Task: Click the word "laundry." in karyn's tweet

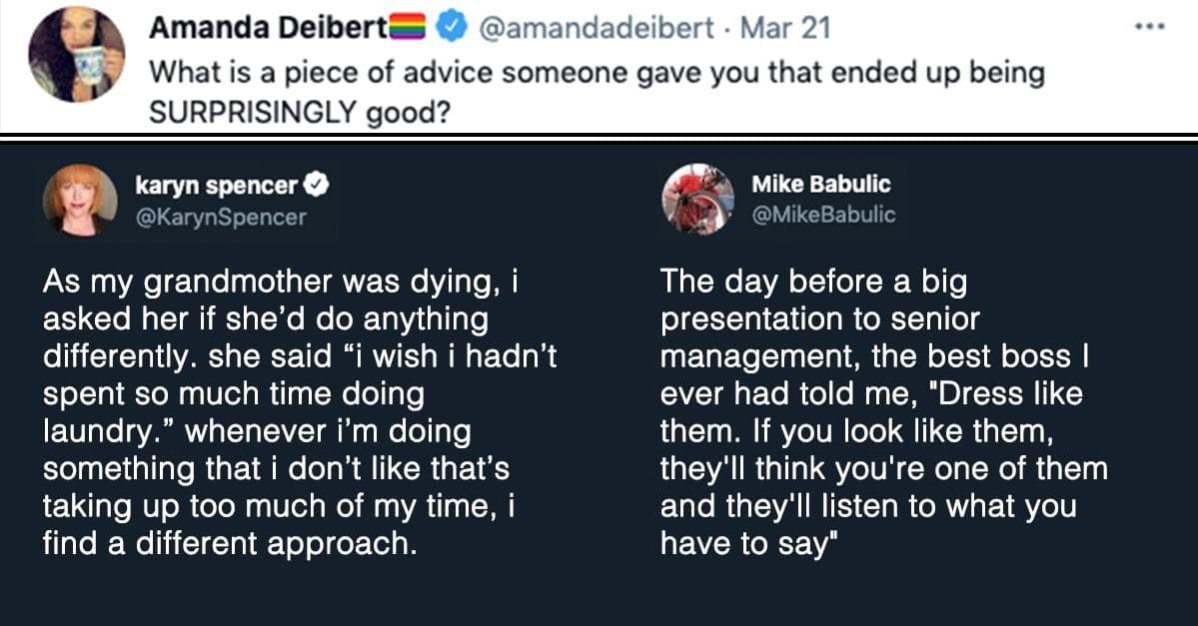Action: point(110,432)
